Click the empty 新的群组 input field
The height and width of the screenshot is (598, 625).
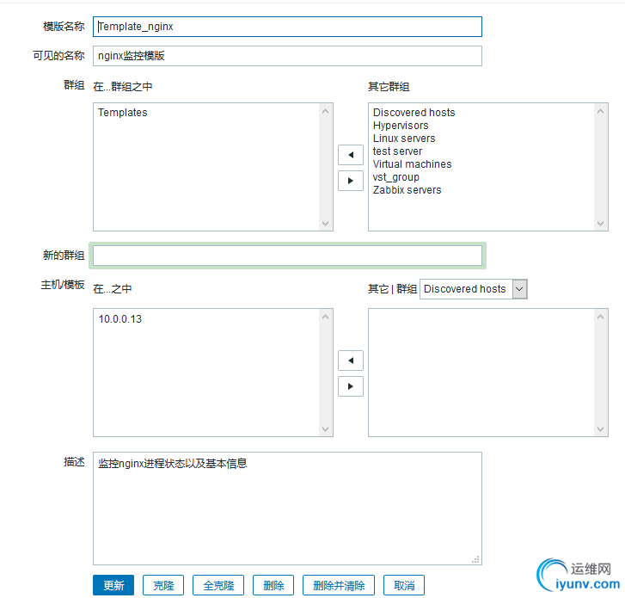[x=287, y=256]
